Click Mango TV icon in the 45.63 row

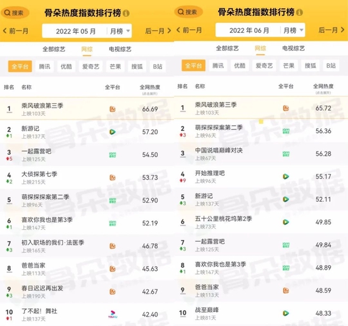[x=113, y=269]
